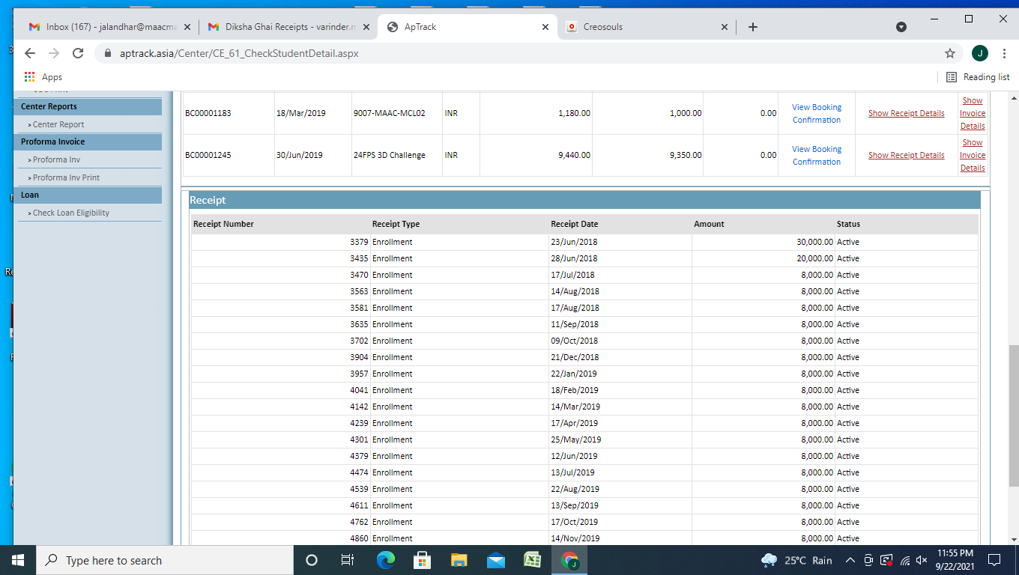Open the tab search dropdown arrow

901,27
